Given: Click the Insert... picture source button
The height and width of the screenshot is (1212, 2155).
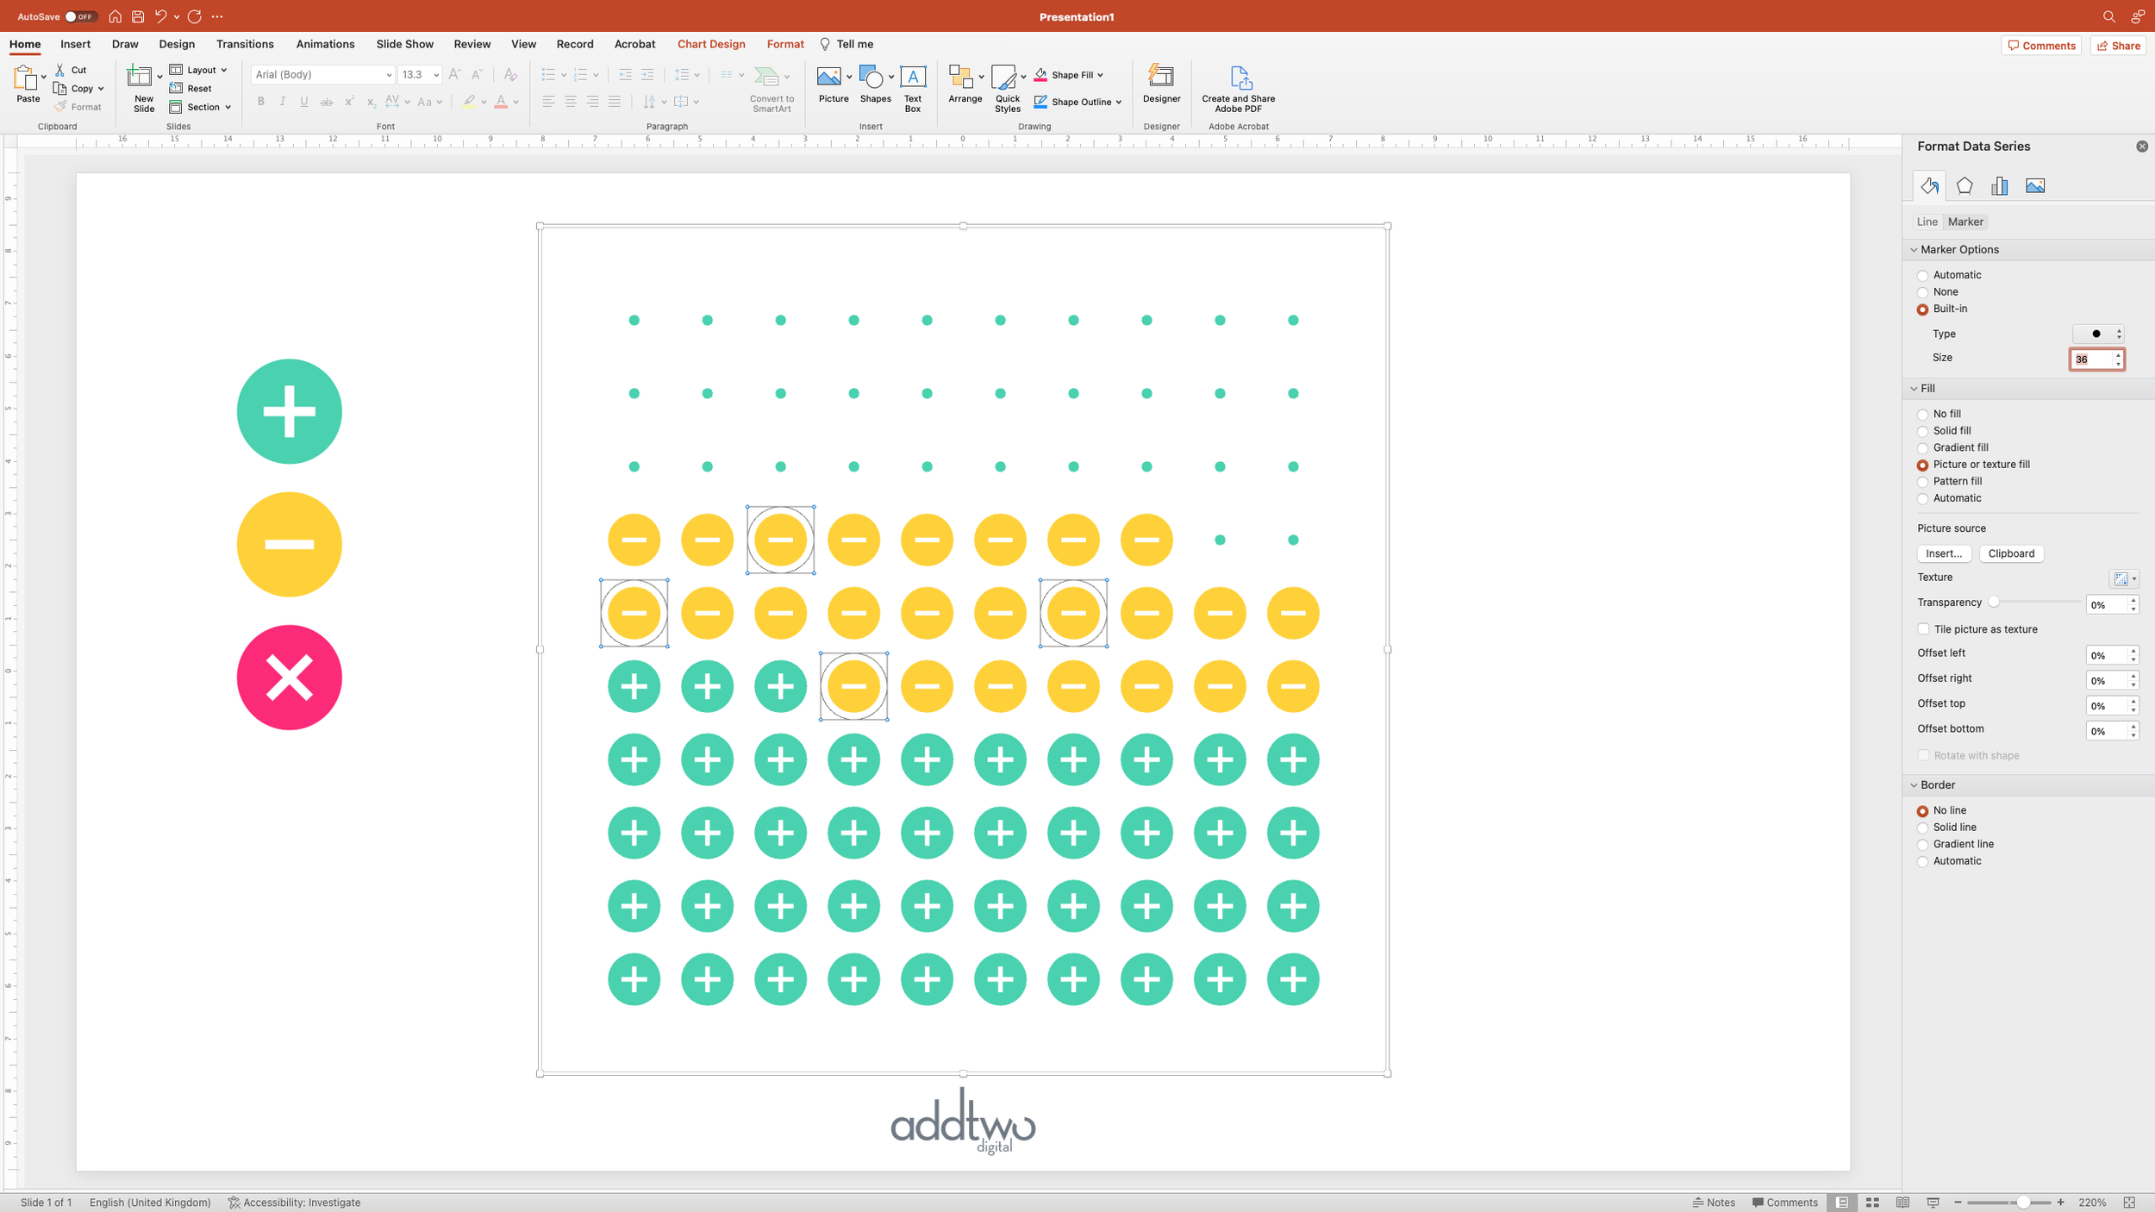Looking at the screenshot, I should (x=1943, y=553).
